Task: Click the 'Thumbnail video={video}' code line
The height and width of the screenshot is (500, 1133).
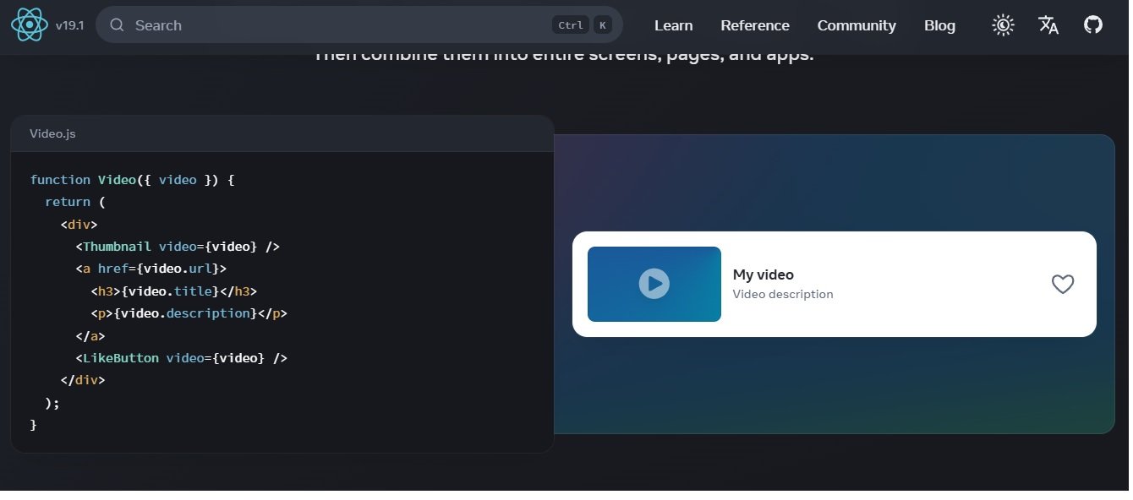Action: click(178, 247)
